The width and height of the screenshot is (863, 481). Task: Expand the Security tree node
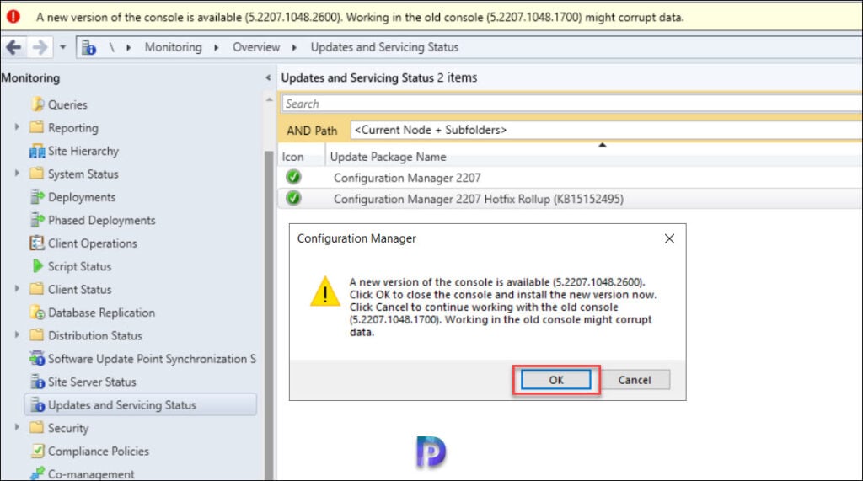pos(17,428)
